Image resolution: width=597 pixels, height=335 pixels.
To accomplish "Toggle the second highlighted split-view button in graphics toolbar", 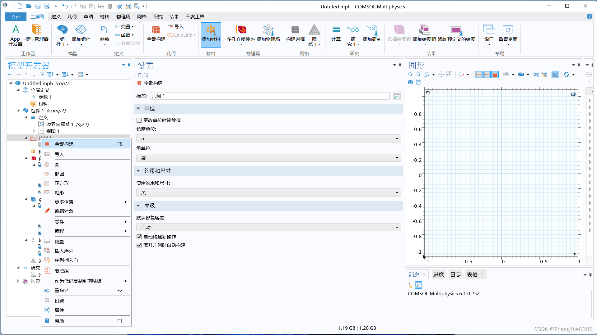I will coord(487,75).
